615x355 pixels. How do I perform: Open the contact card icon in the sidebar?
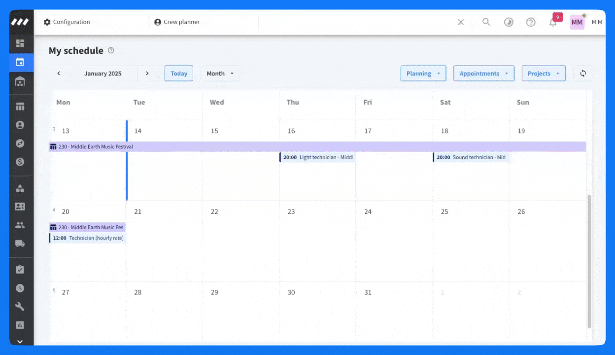20,207
